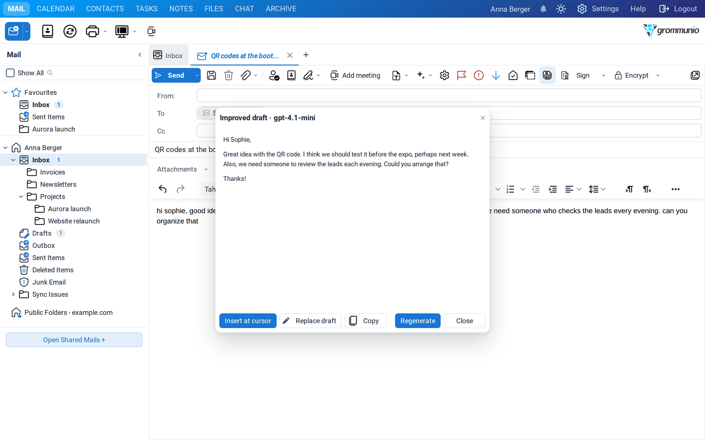Attach a file using the paperclip icon

click(x=246, y=75)
